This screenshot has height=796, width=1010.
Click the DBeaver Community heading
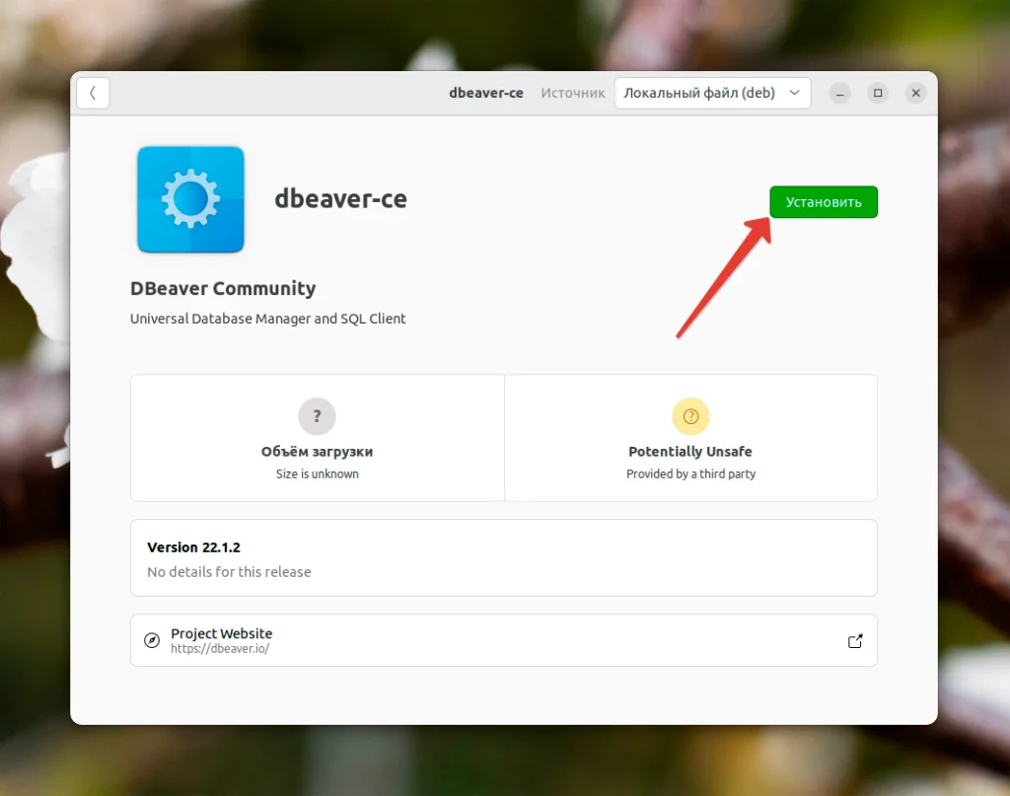[223, 288]
